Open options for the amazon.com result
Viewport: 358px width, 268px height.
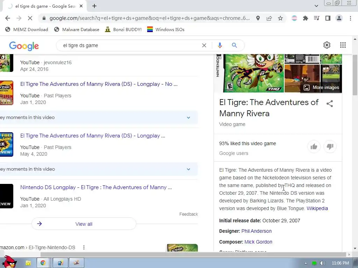(x=84, y=247)
